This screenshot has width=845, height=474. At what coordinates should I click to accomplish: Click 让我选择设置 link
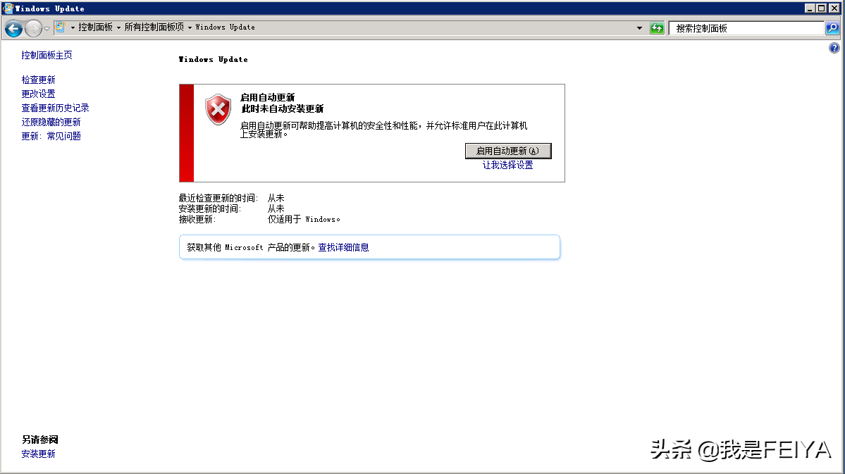(507, 165)
